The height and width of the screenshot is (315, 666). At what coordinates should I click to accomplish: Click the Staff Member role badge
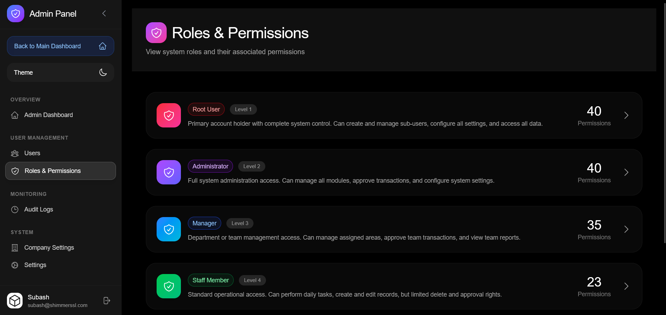pos(210,280)
